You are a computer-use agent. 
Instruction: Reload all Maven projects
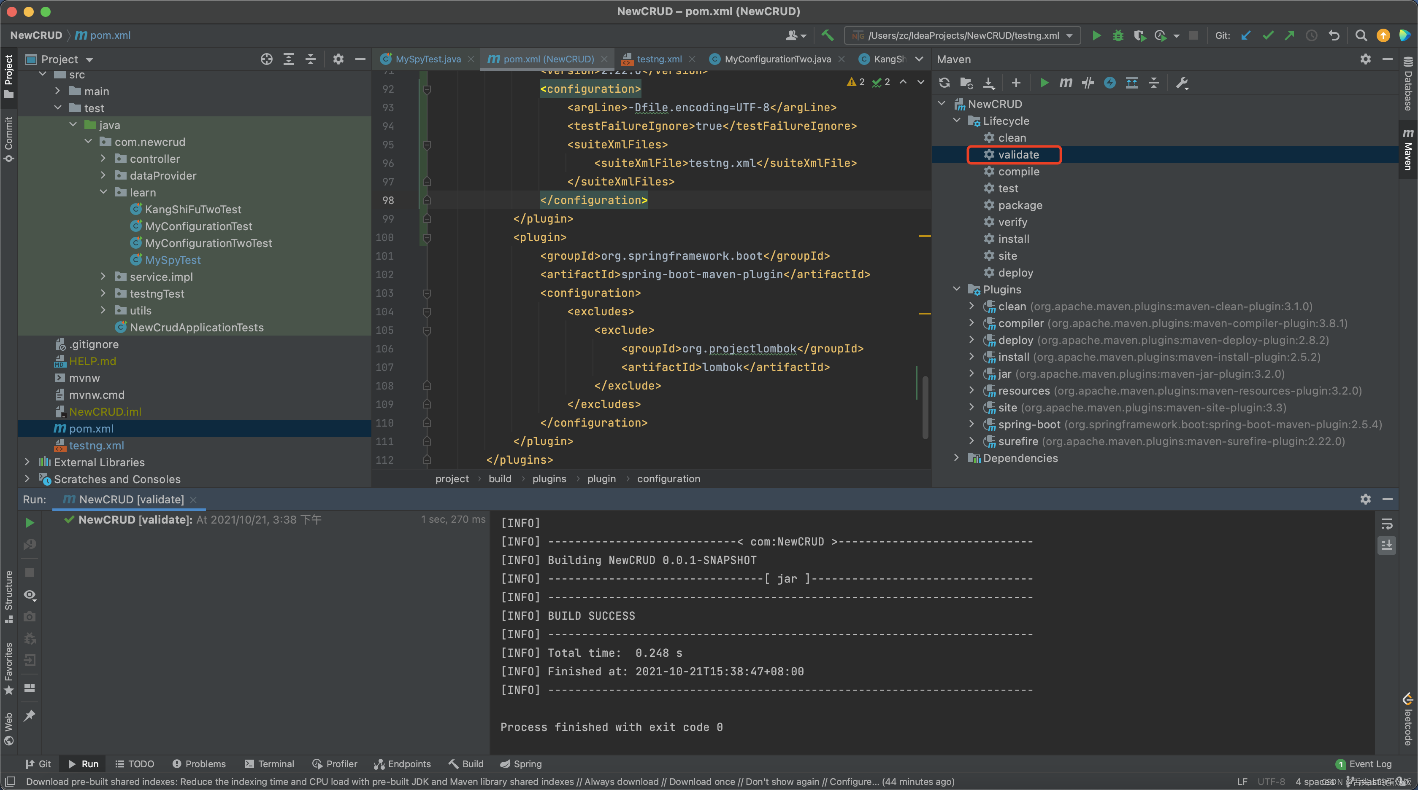point(944,83)
